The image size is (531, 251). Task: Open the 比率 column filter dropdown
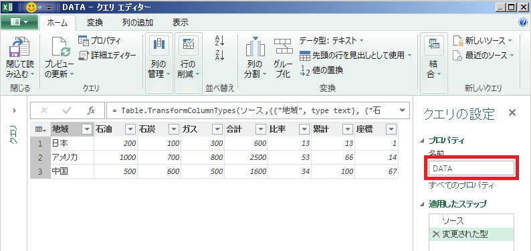304,129
